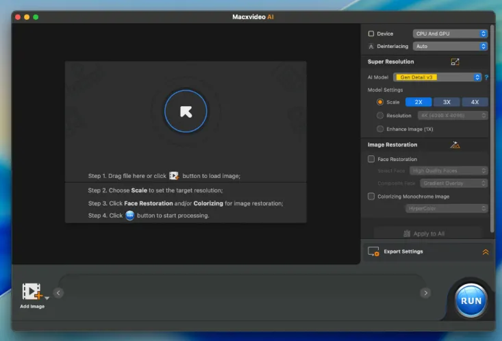Viewport: 502px width, 341px height.
Task: Click the Export Settings monitor icon
Action: coord(373,251)
